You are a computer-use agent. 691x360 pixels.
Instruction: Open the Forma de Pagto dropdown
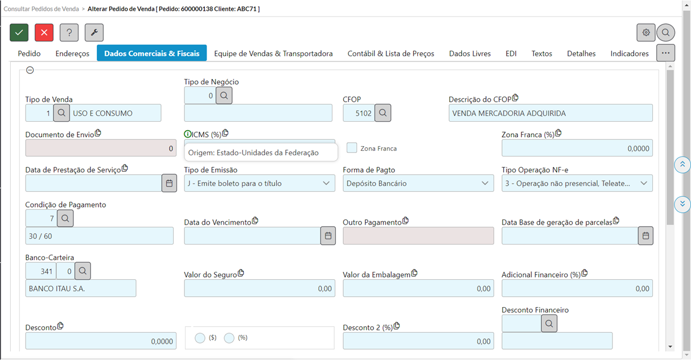[418, 183]
